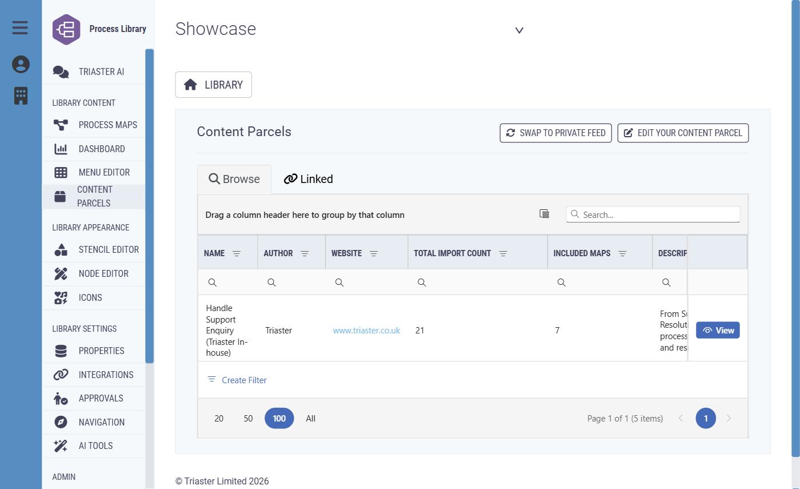Open the column chooser icon

click(x=544, y=214)
